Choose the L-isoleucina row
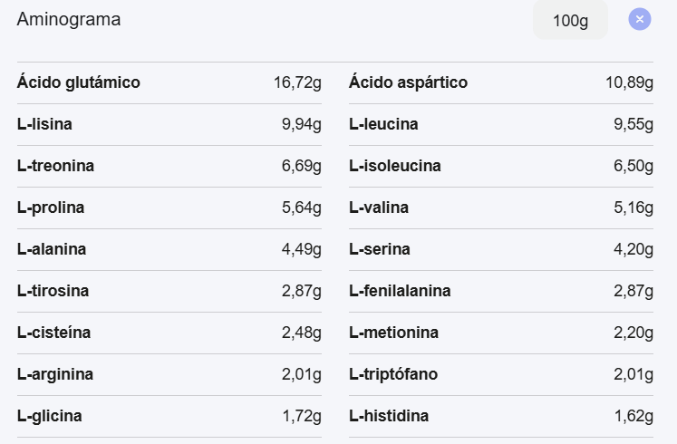Screen dimensions: 677x444 point(501,166)
